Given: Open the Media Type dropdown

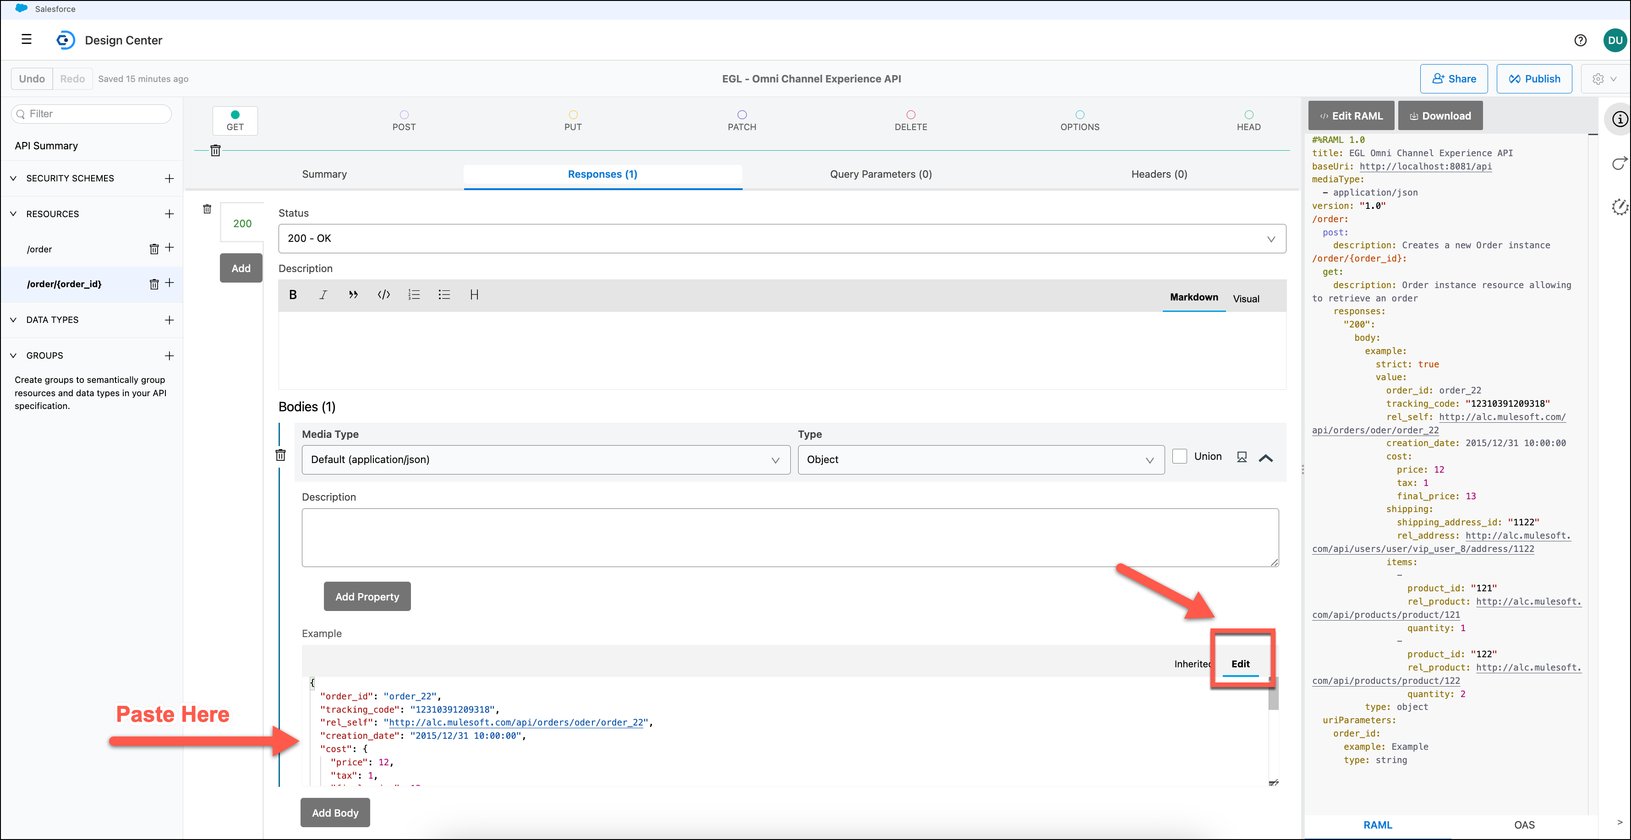Looking at the screenshot, I should tap(545, 460).
